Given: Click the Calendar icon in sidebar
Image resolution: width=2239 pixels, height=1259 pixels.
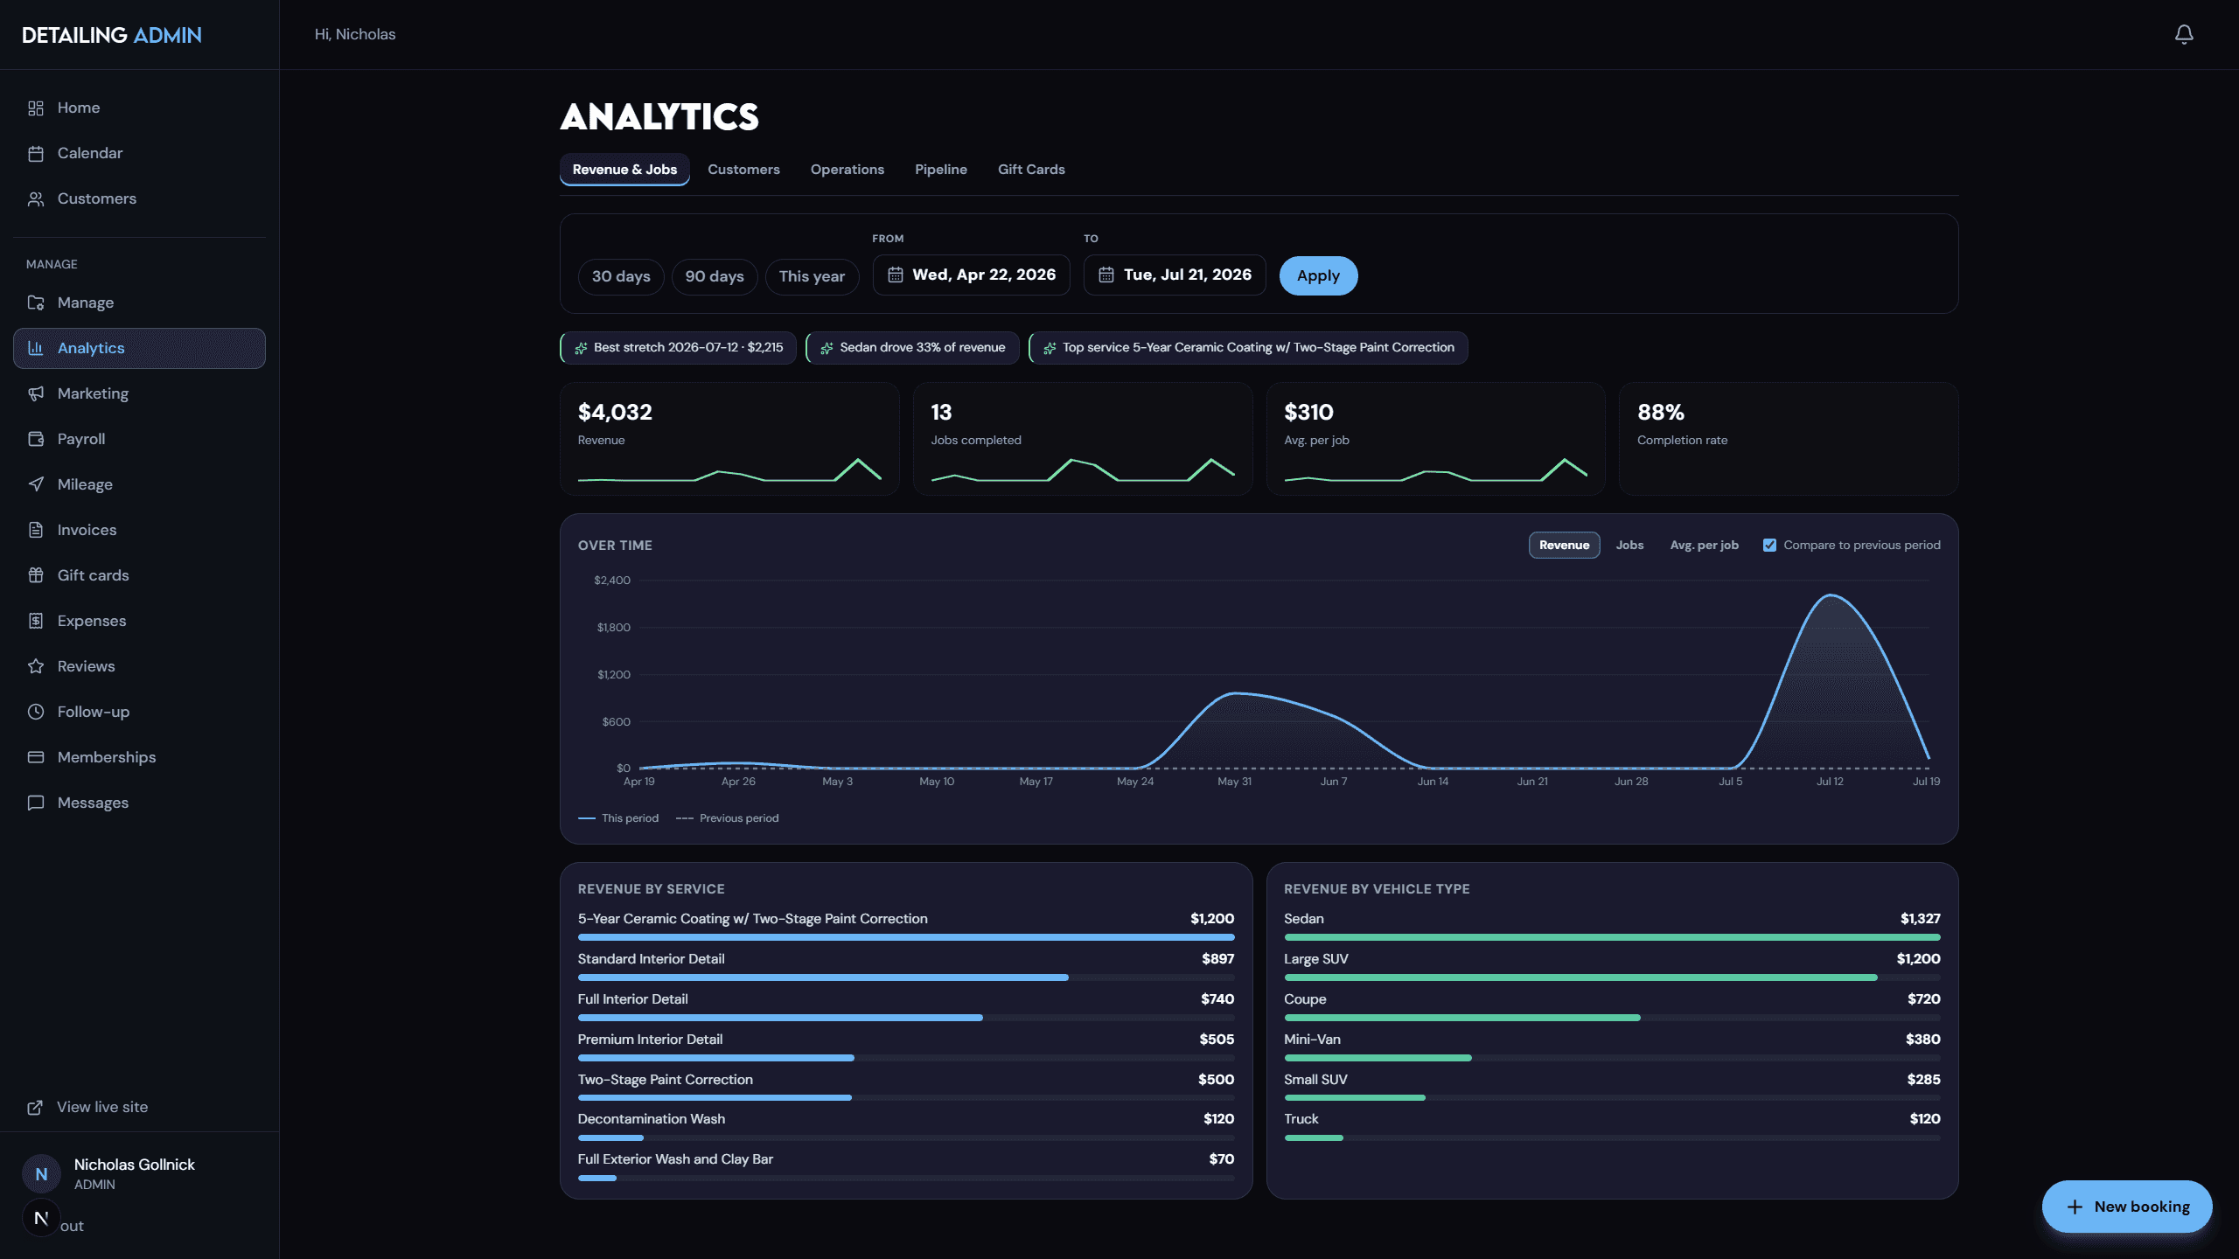Looking at the screenshot, I should click(36, 153).
